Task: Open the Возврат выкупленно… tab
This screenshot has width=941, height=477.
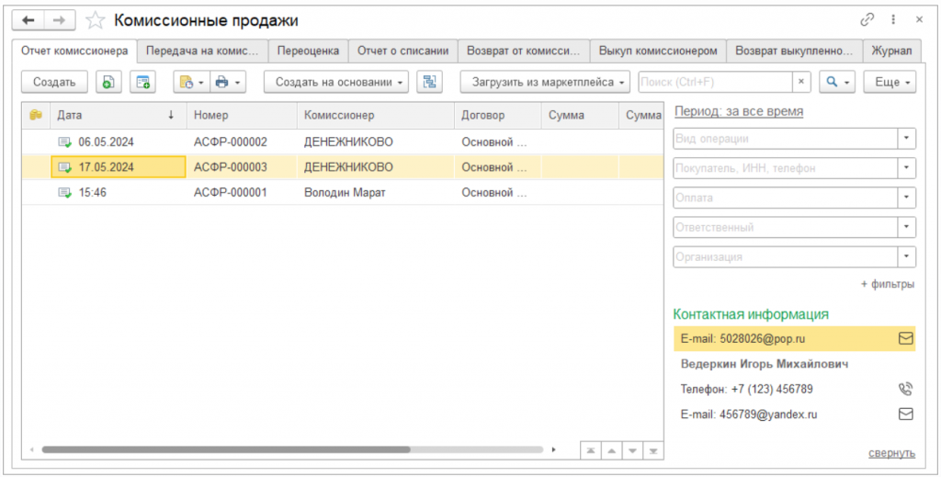Action: point(795,51)
